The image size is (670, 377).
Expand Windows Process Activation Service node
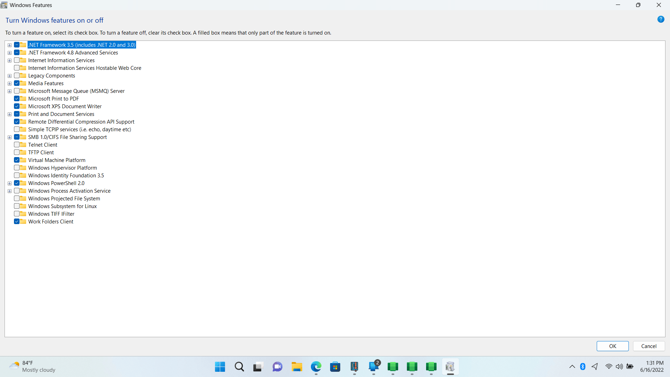(x=10, y=191)
